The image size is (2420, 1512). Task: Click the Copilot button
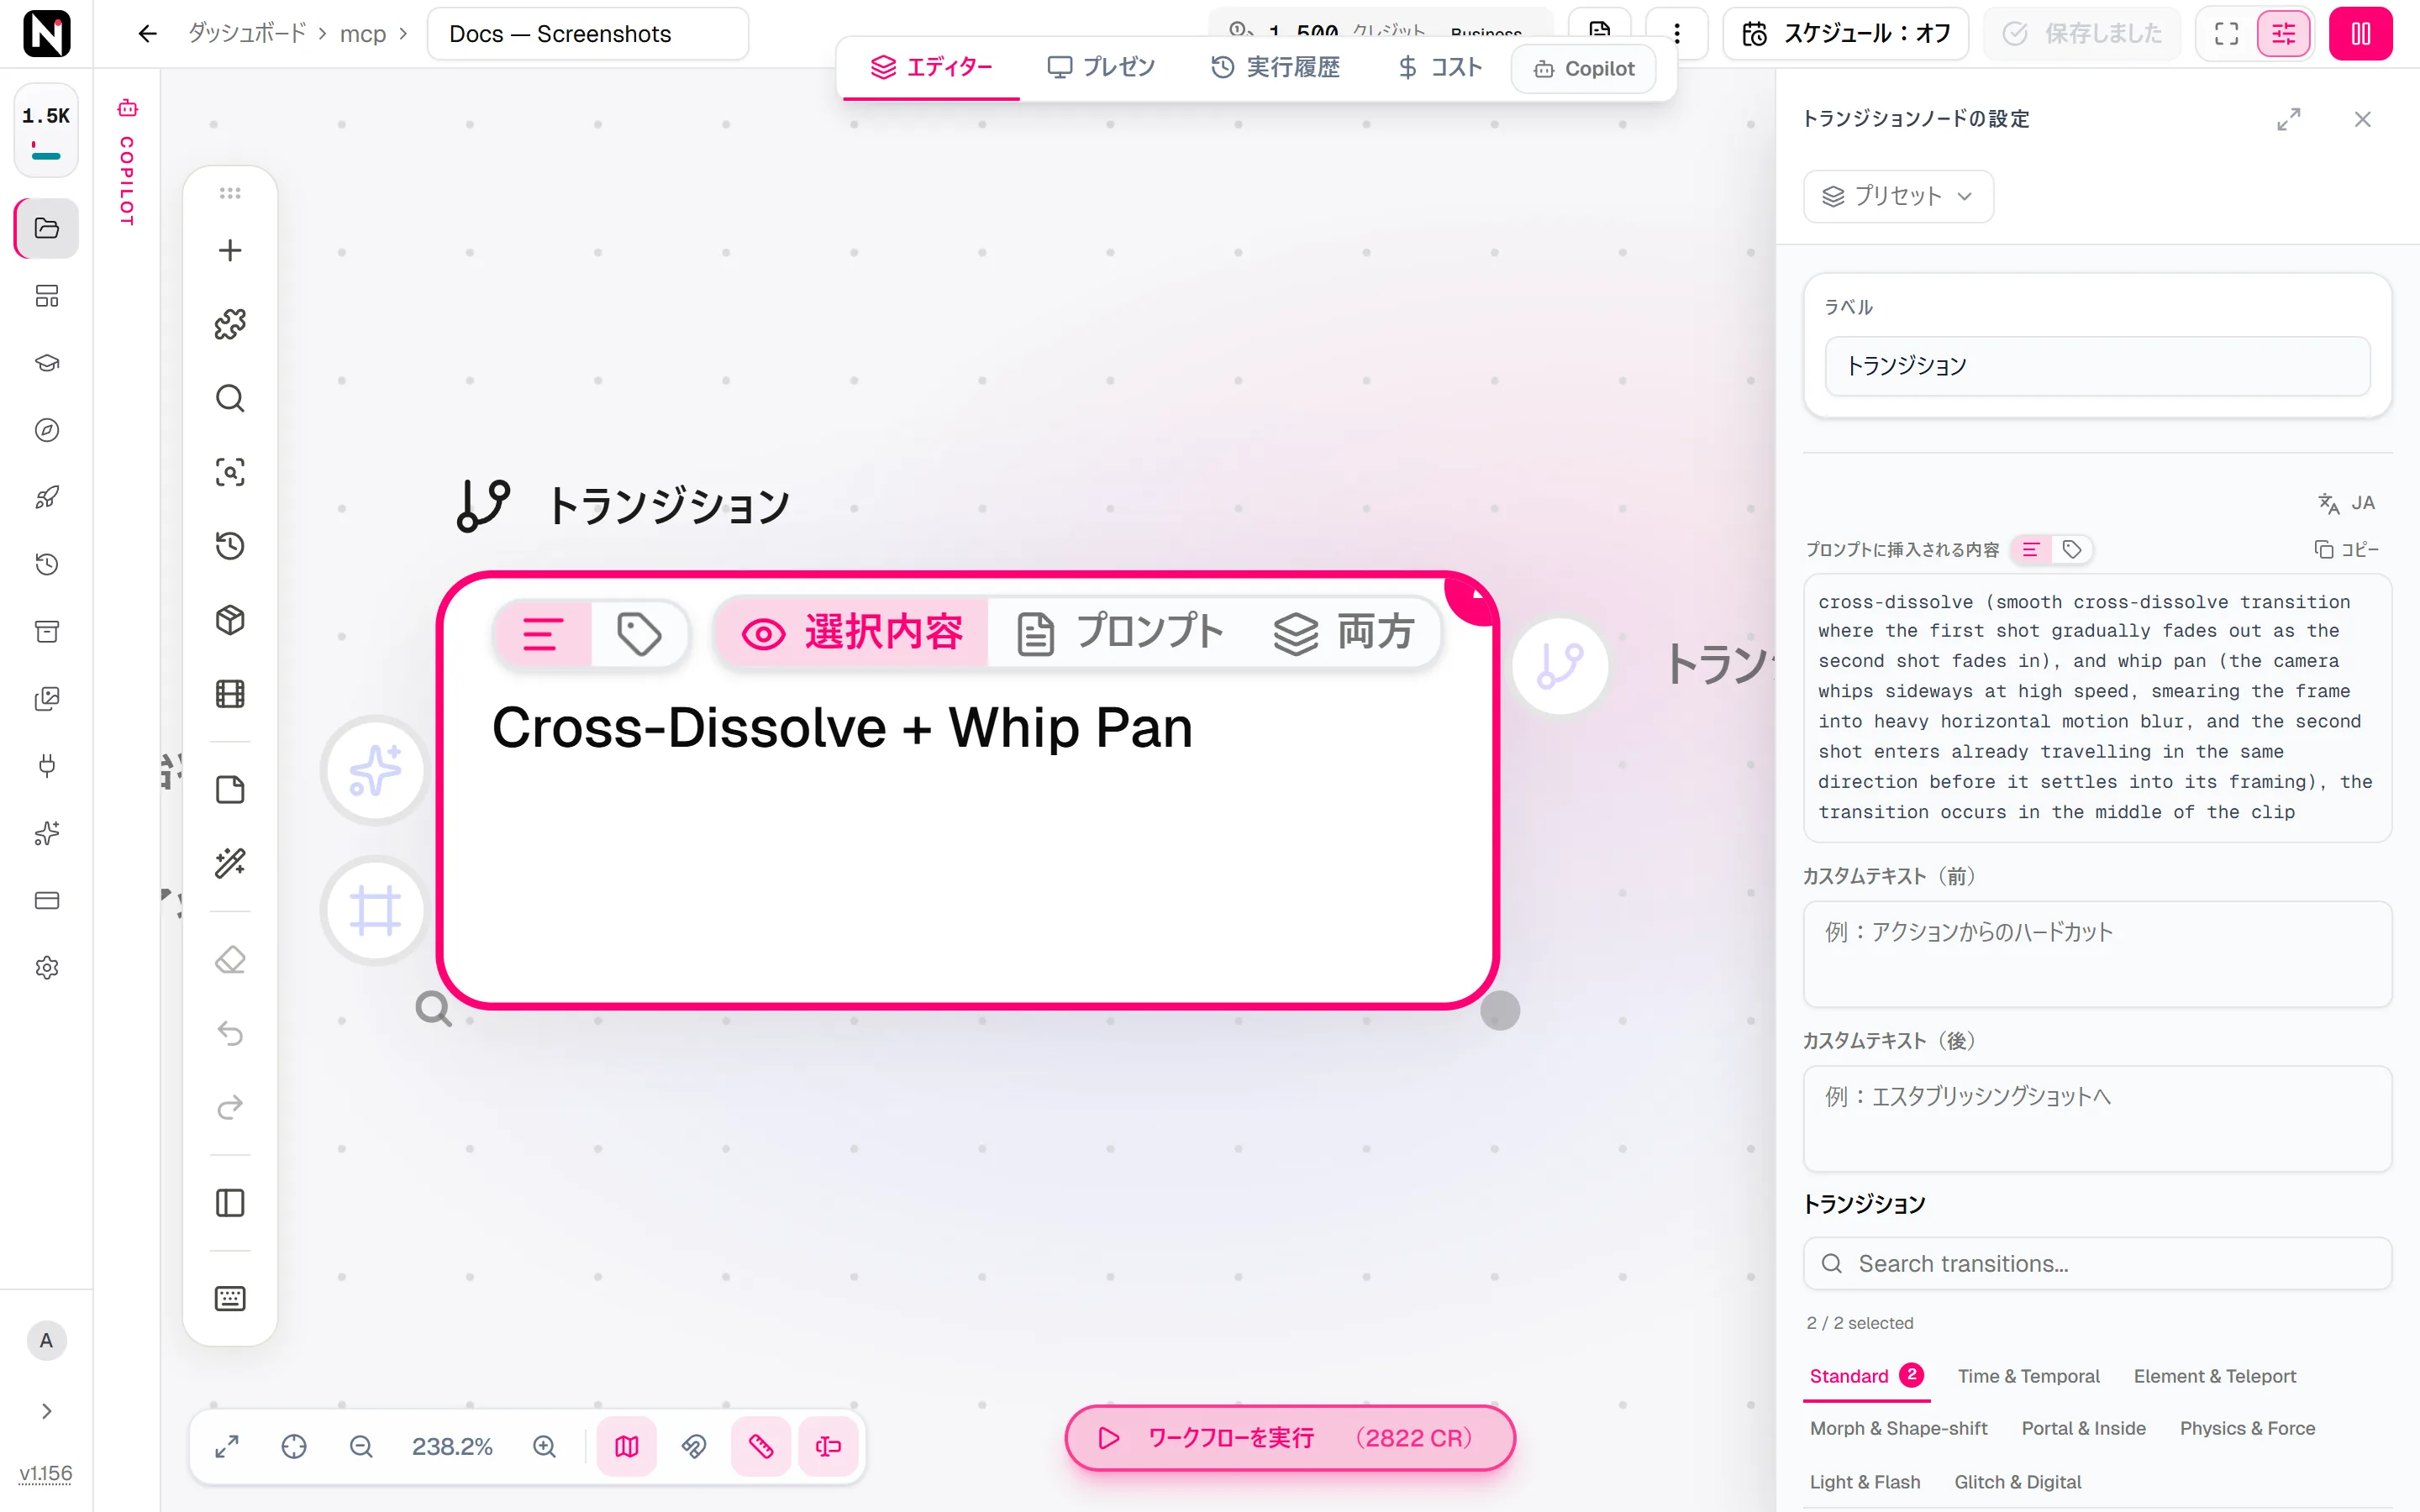click(x=1584, y=68)
